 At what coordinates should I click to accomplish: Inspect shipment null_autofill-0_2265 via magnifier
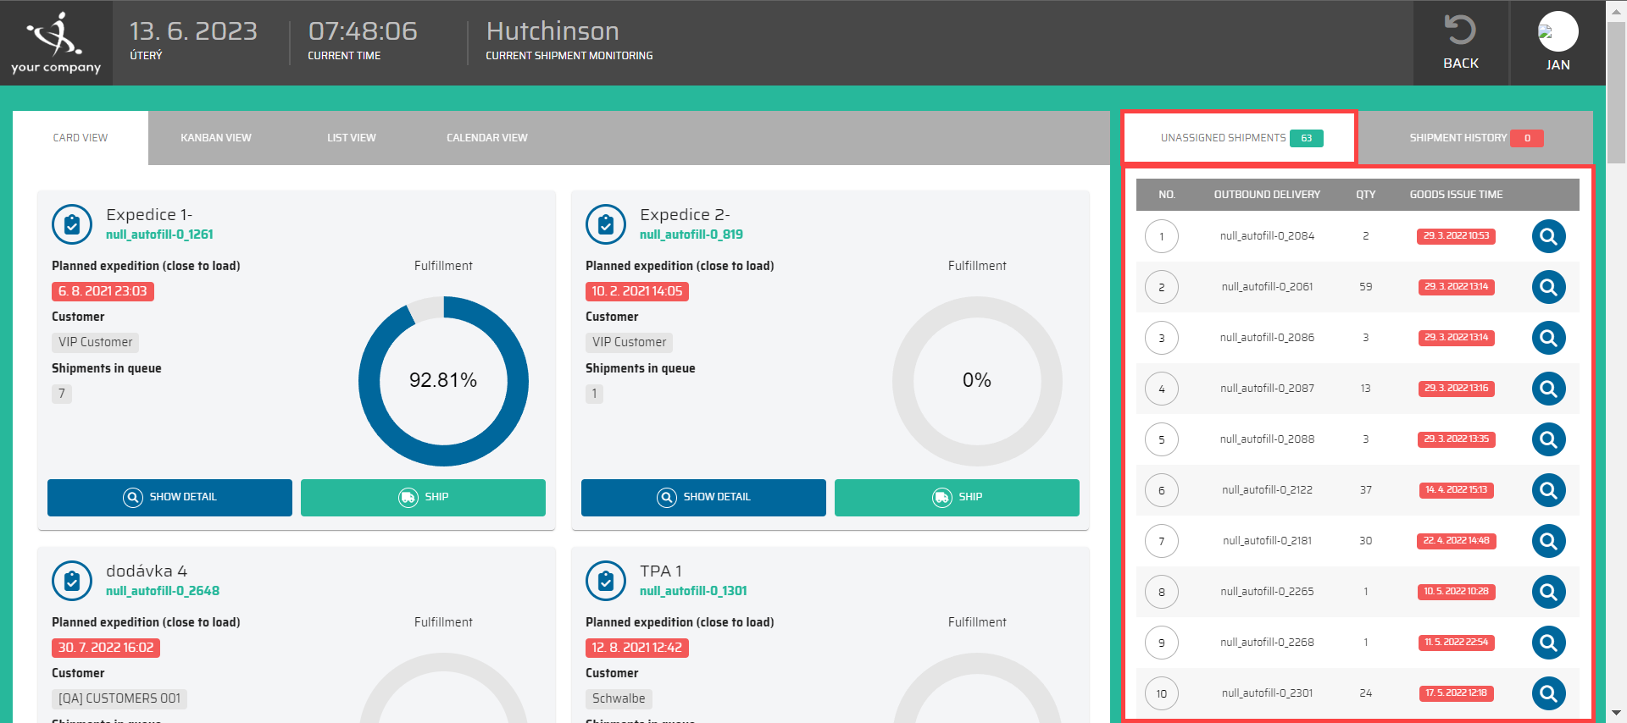coord(1547,592)
